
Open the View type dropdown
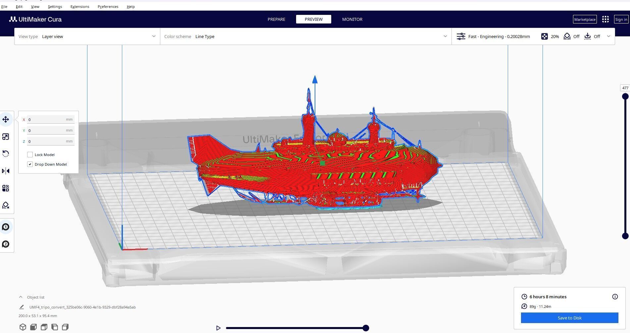(x=87, y=36)
